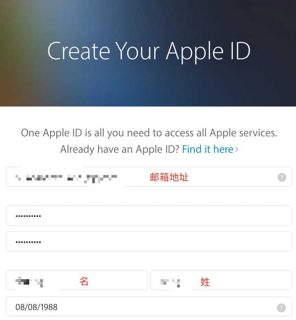Click the Create Your Apple ID heading
Screen dimensions: 296x320
tap(149, 51)
